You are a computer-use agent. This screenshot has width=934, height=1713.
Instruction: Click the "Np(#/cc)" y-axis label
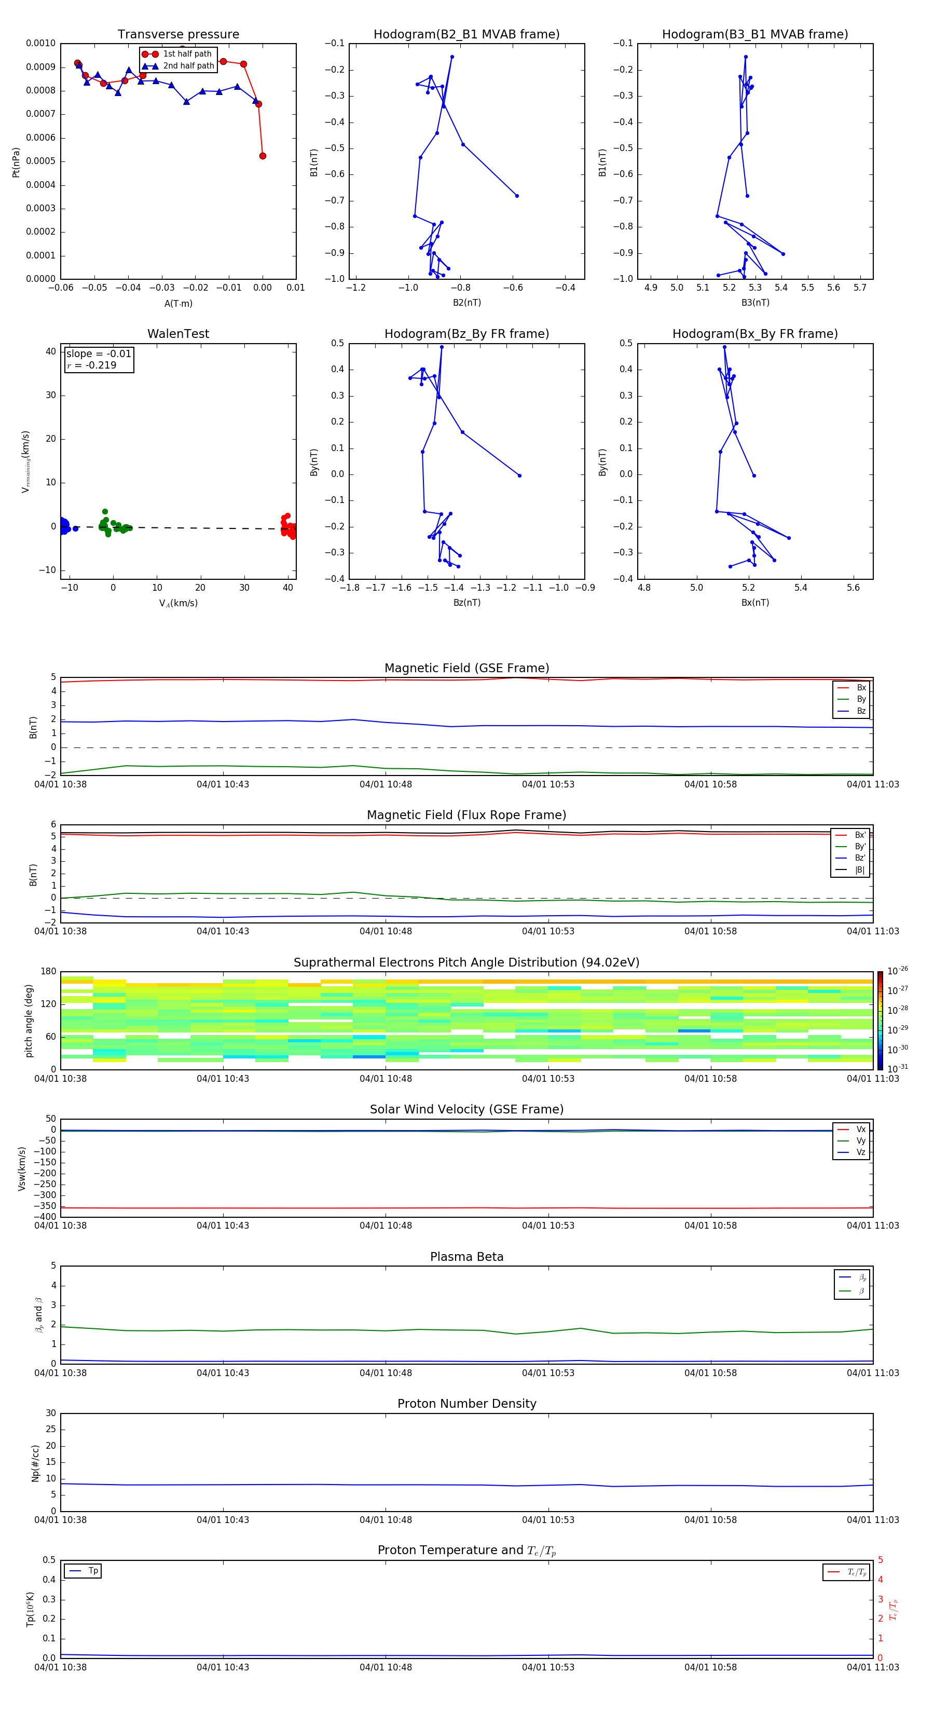(35, 1463)
